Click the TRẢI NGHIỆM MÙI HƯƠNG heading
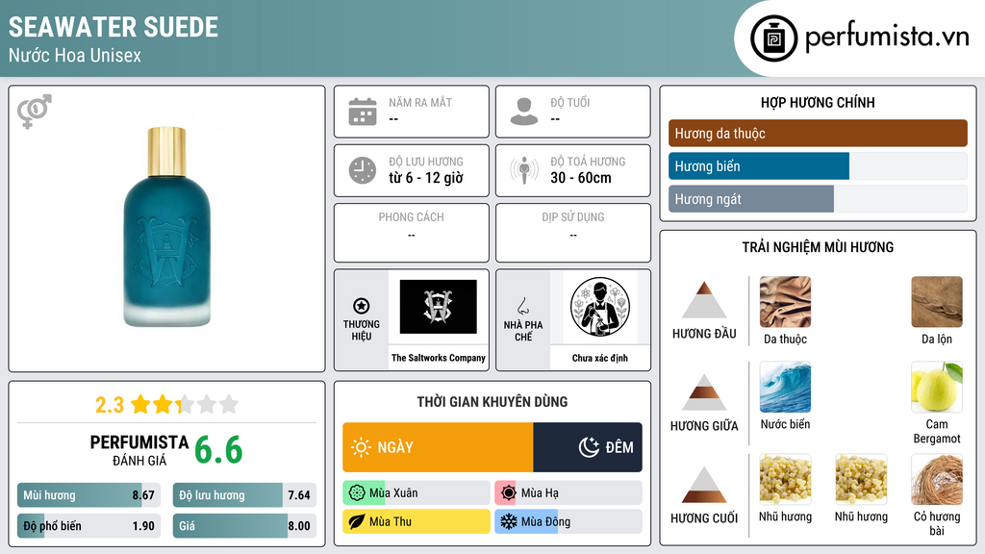Screen dimensions: 985x554 click(x=818, y=247)
